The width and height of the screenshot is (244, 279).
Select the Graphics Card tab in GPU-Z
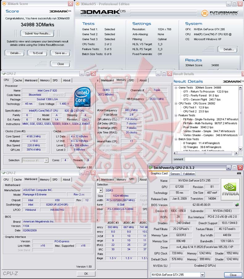(159, 173)
